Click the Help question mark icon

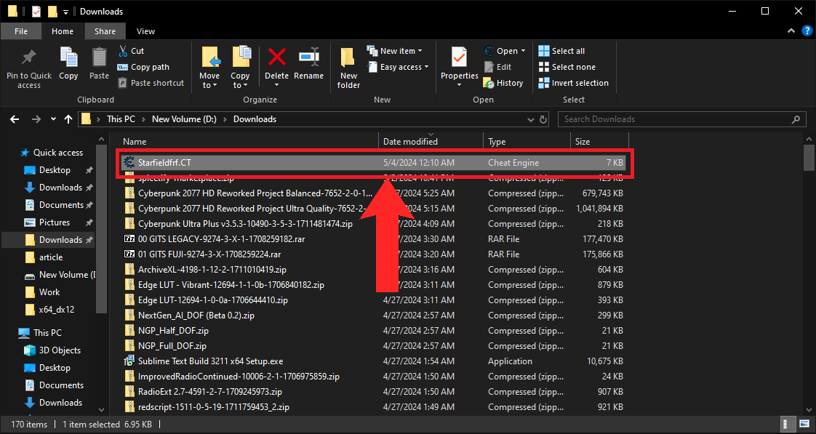(807, 31)
